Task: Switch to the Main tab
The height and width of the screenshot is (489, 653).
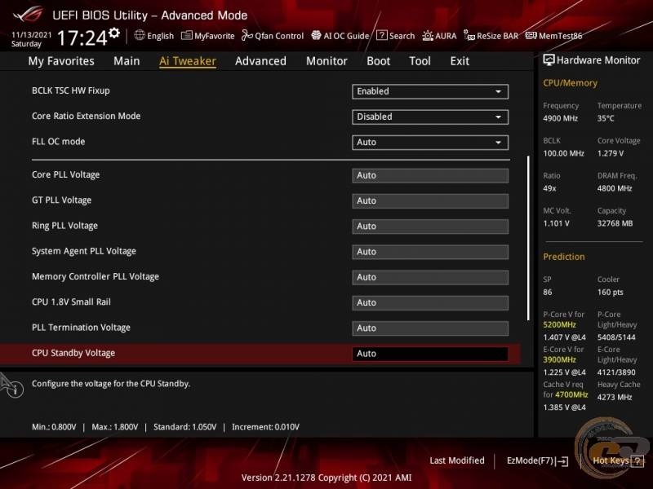Action: [x=127, y=61]
